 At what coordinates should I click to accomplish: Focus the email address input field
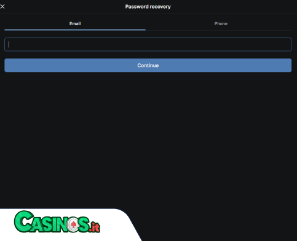point(148,44)
